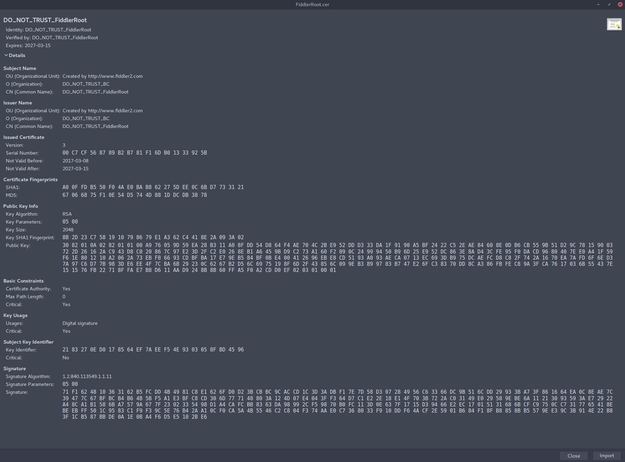The height and width of the screenshot is (462, 625).
Task: Click the Issuer Name Organization value
Action: [86, 118]
